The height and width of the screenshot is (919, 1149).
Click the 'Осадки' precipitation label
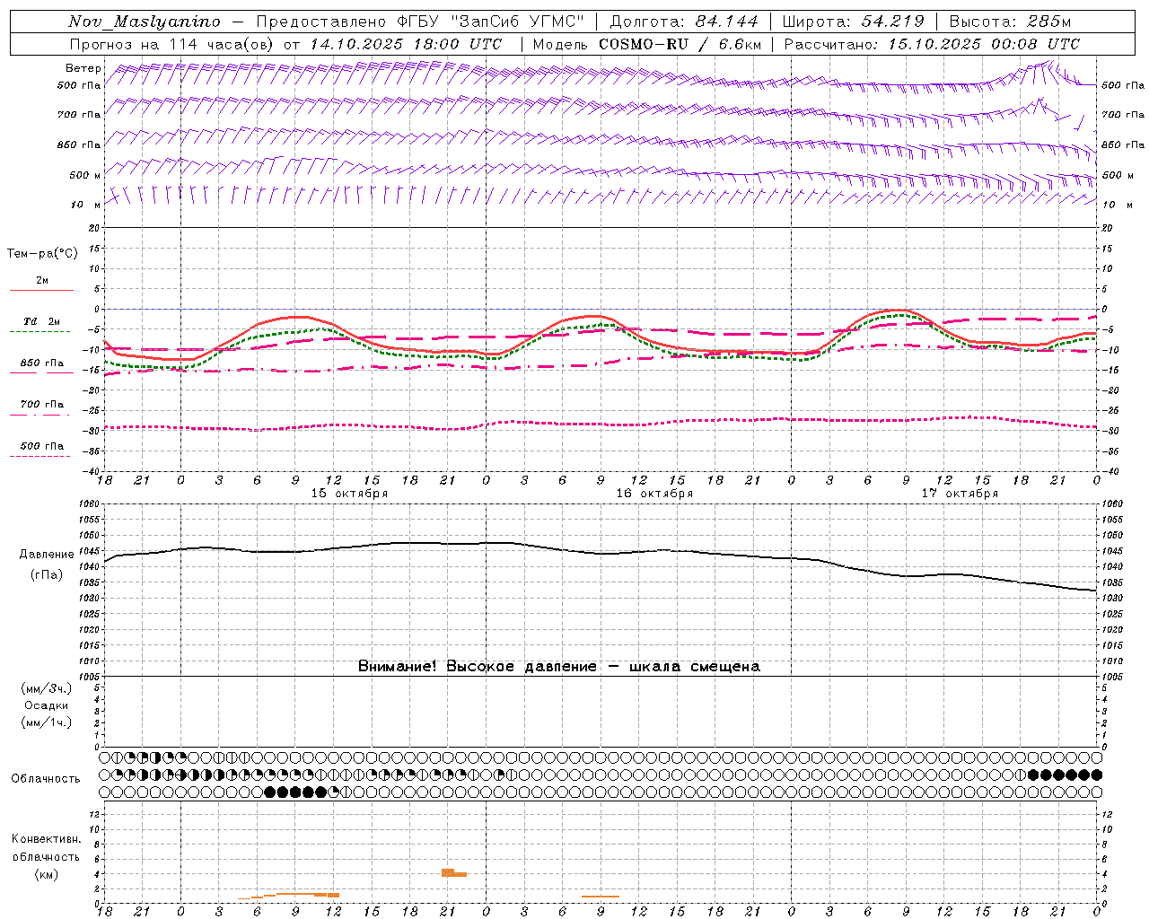(x=47, y=705)
